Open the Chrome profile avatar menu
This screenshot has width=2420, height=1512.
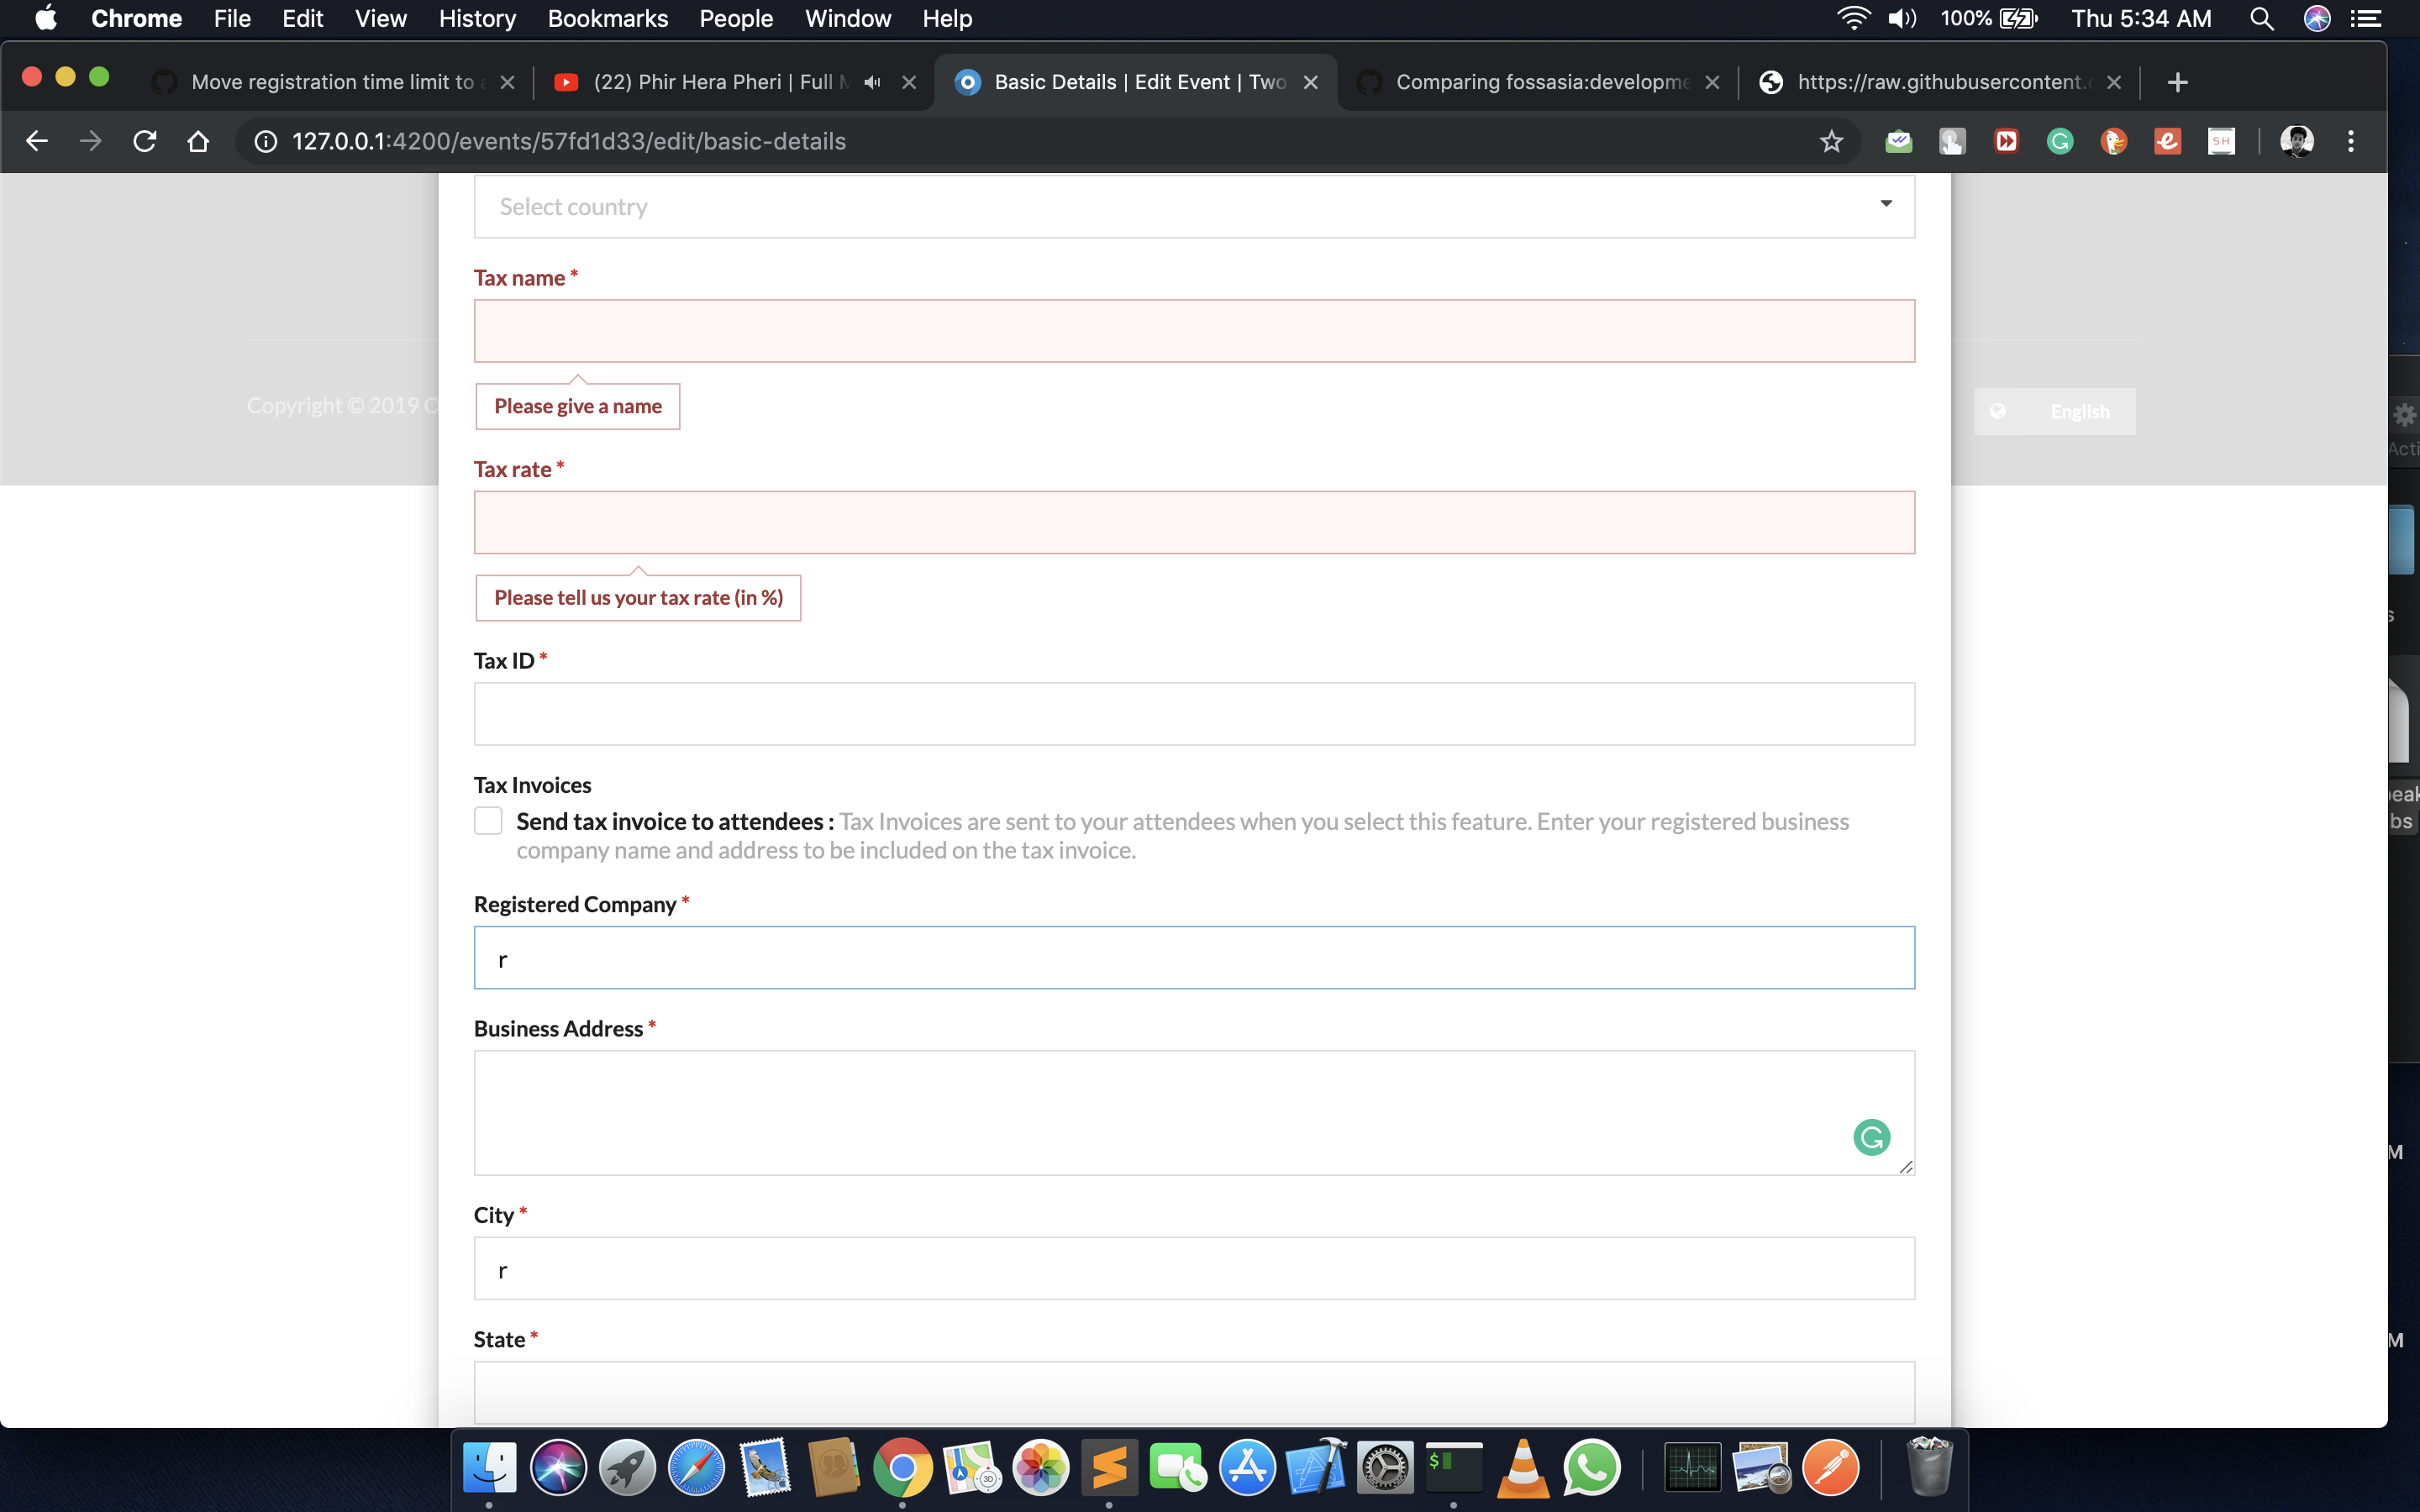click(x=2296, y=141)
